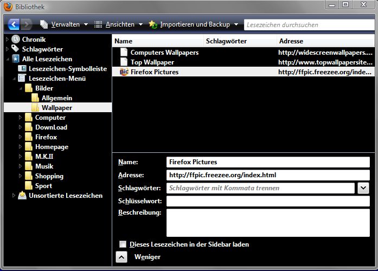378x271 pixels.
Task: Enable Dieses Lesezeichen in der Sidebar laden
Action: [x=123, y=244]
